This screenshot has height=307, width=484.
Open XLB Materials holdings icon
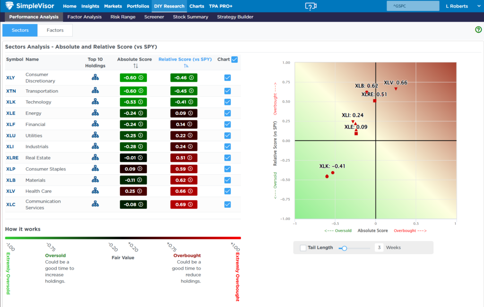point(95,179)
